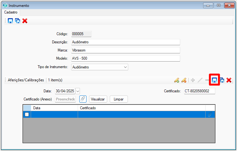Select the Cadastro tab
Image resolution: width=237 pixels, height=151 pixels.
(11, 12)
